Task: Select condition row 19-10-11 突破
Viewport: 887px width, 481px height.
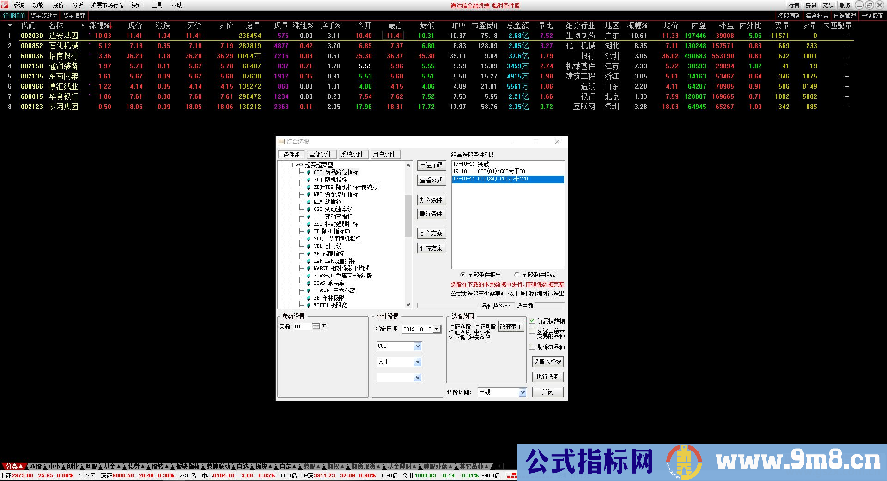Action: pos(508,164)
